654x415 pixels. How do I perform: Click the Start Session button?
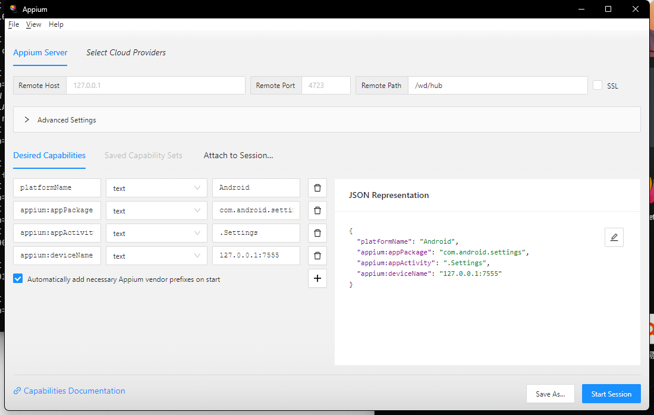611,394
